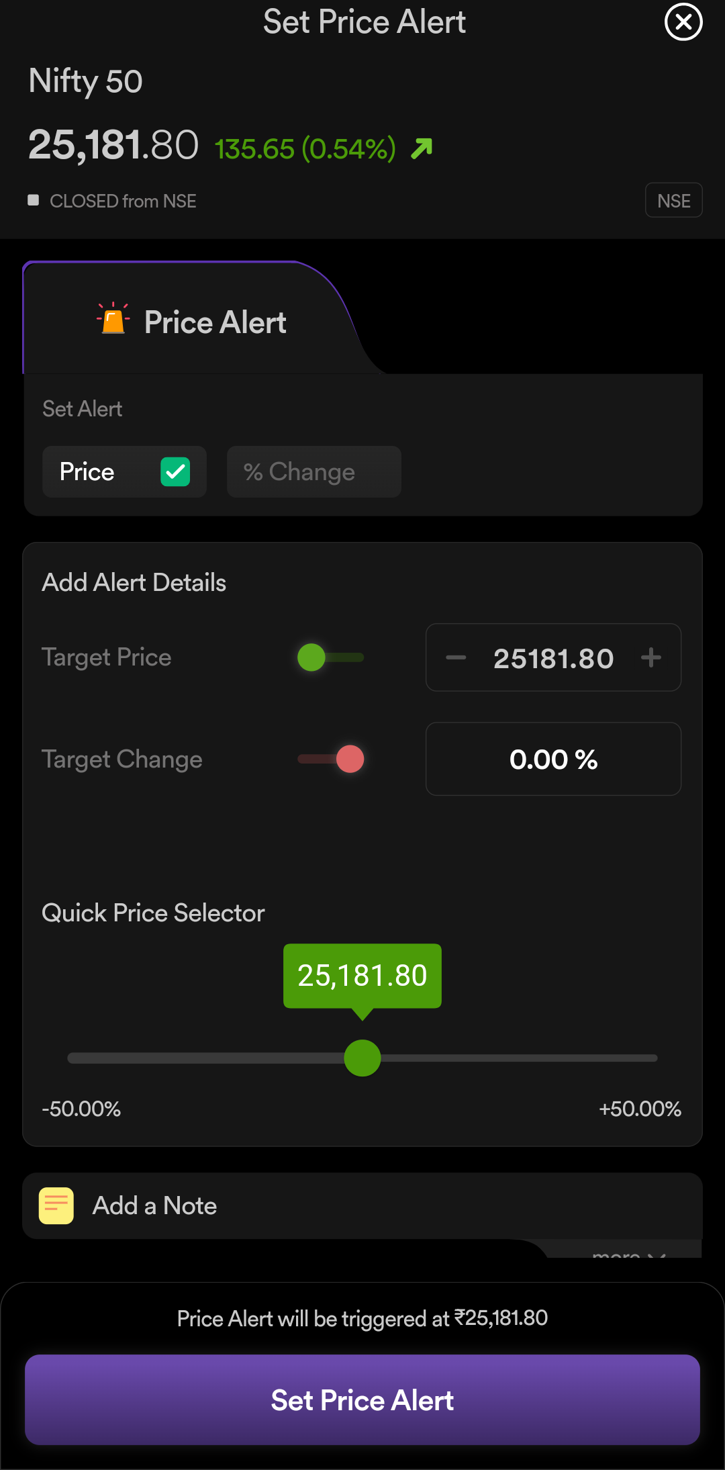Click the siren icon beside Price Alert
The image size is (725, 1470).
(x=113, y=319)
